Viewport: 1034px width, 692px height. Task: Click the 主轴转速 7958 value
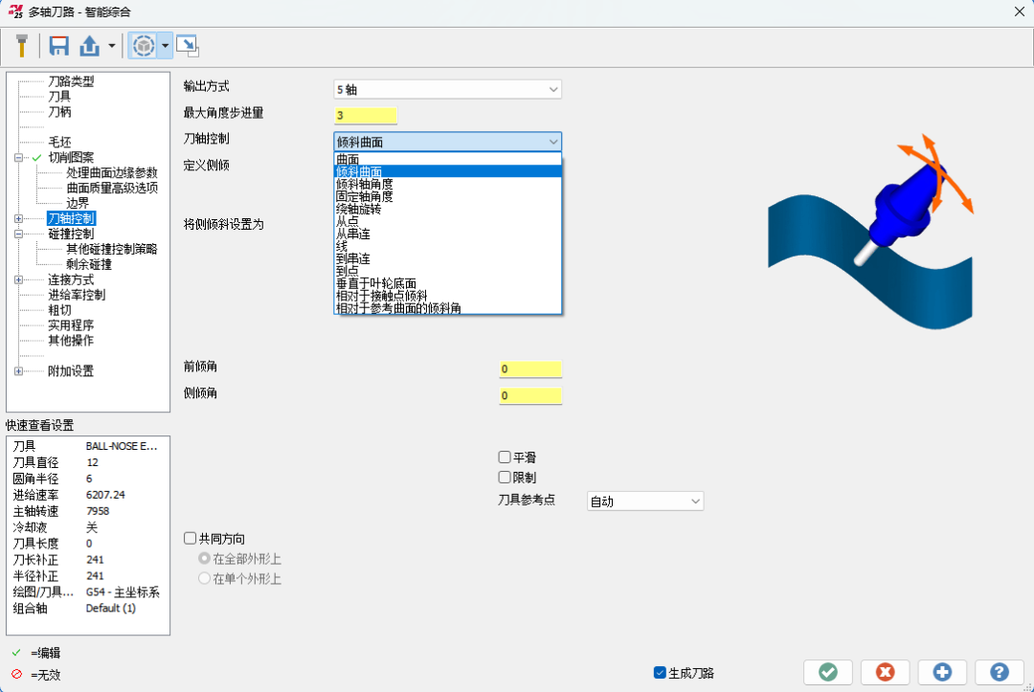click(x=98, y=511)
